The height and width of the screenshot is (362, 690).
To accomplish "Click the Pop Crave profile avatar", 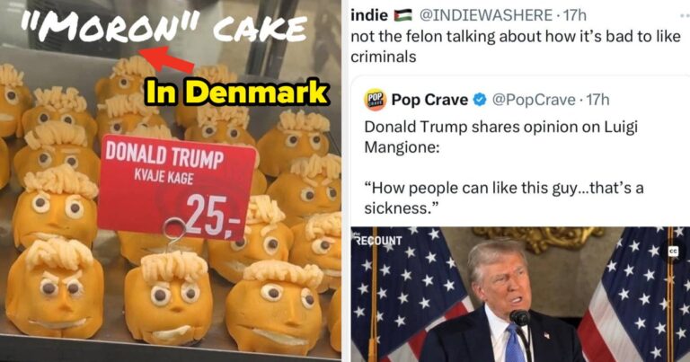I will click(x=375, y=100).
